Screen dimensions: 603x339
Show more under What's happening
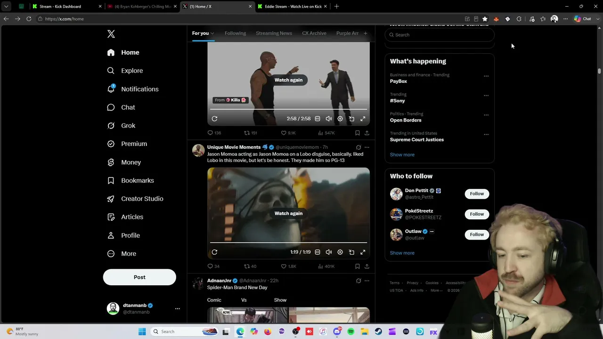click(x=402, y=154)
